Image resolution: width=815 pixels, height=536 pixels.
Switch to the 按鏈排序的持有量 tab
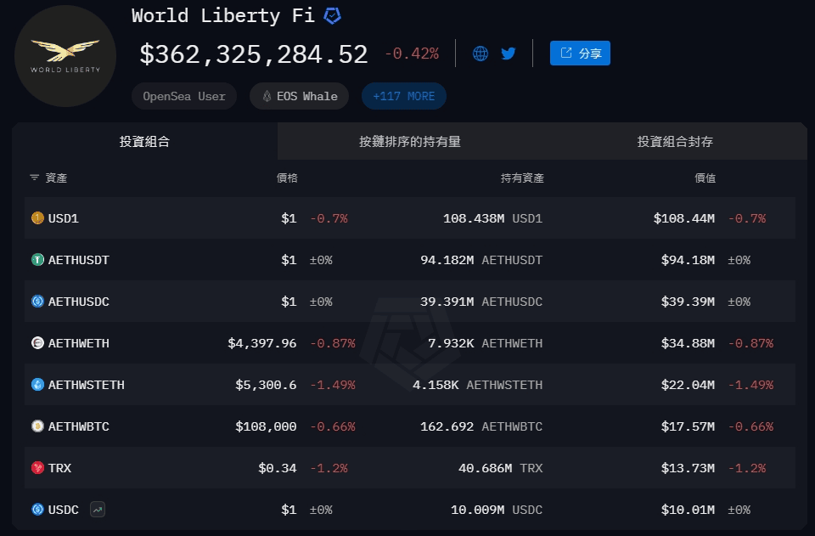point(409,142)
